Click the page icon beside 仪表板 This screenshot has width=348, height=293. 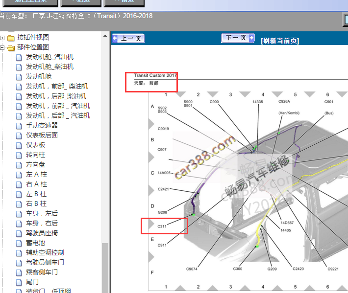point(19,145)
